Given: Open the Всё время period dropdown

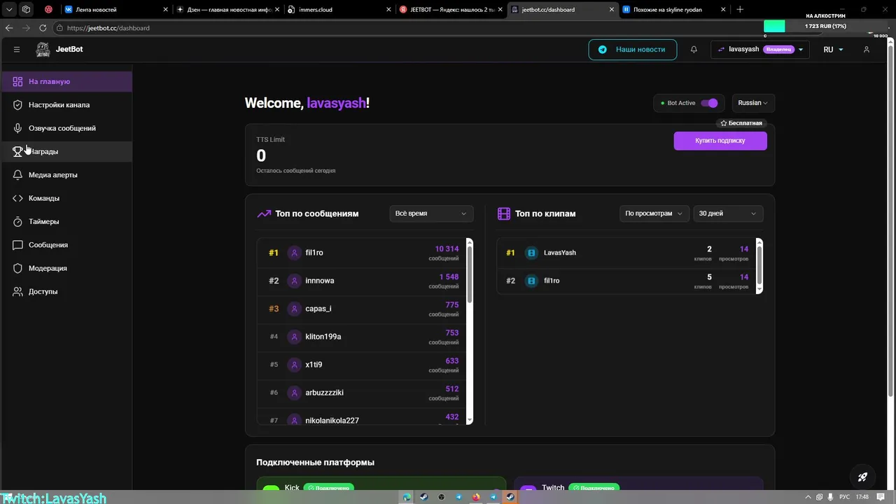Looking at the screenshot, I should tap(431, 213).
